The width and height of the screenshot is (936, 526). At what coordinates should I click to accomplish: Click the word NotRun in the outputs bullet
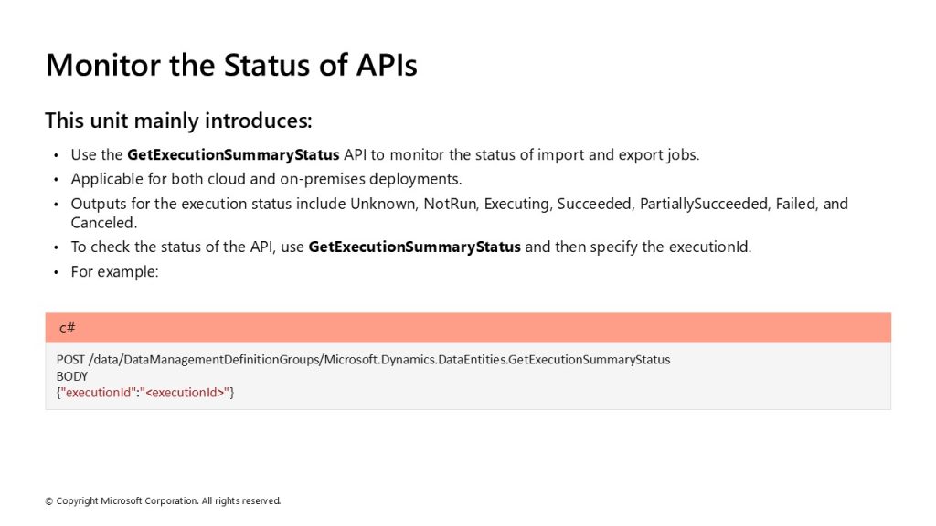coord(450,204)
